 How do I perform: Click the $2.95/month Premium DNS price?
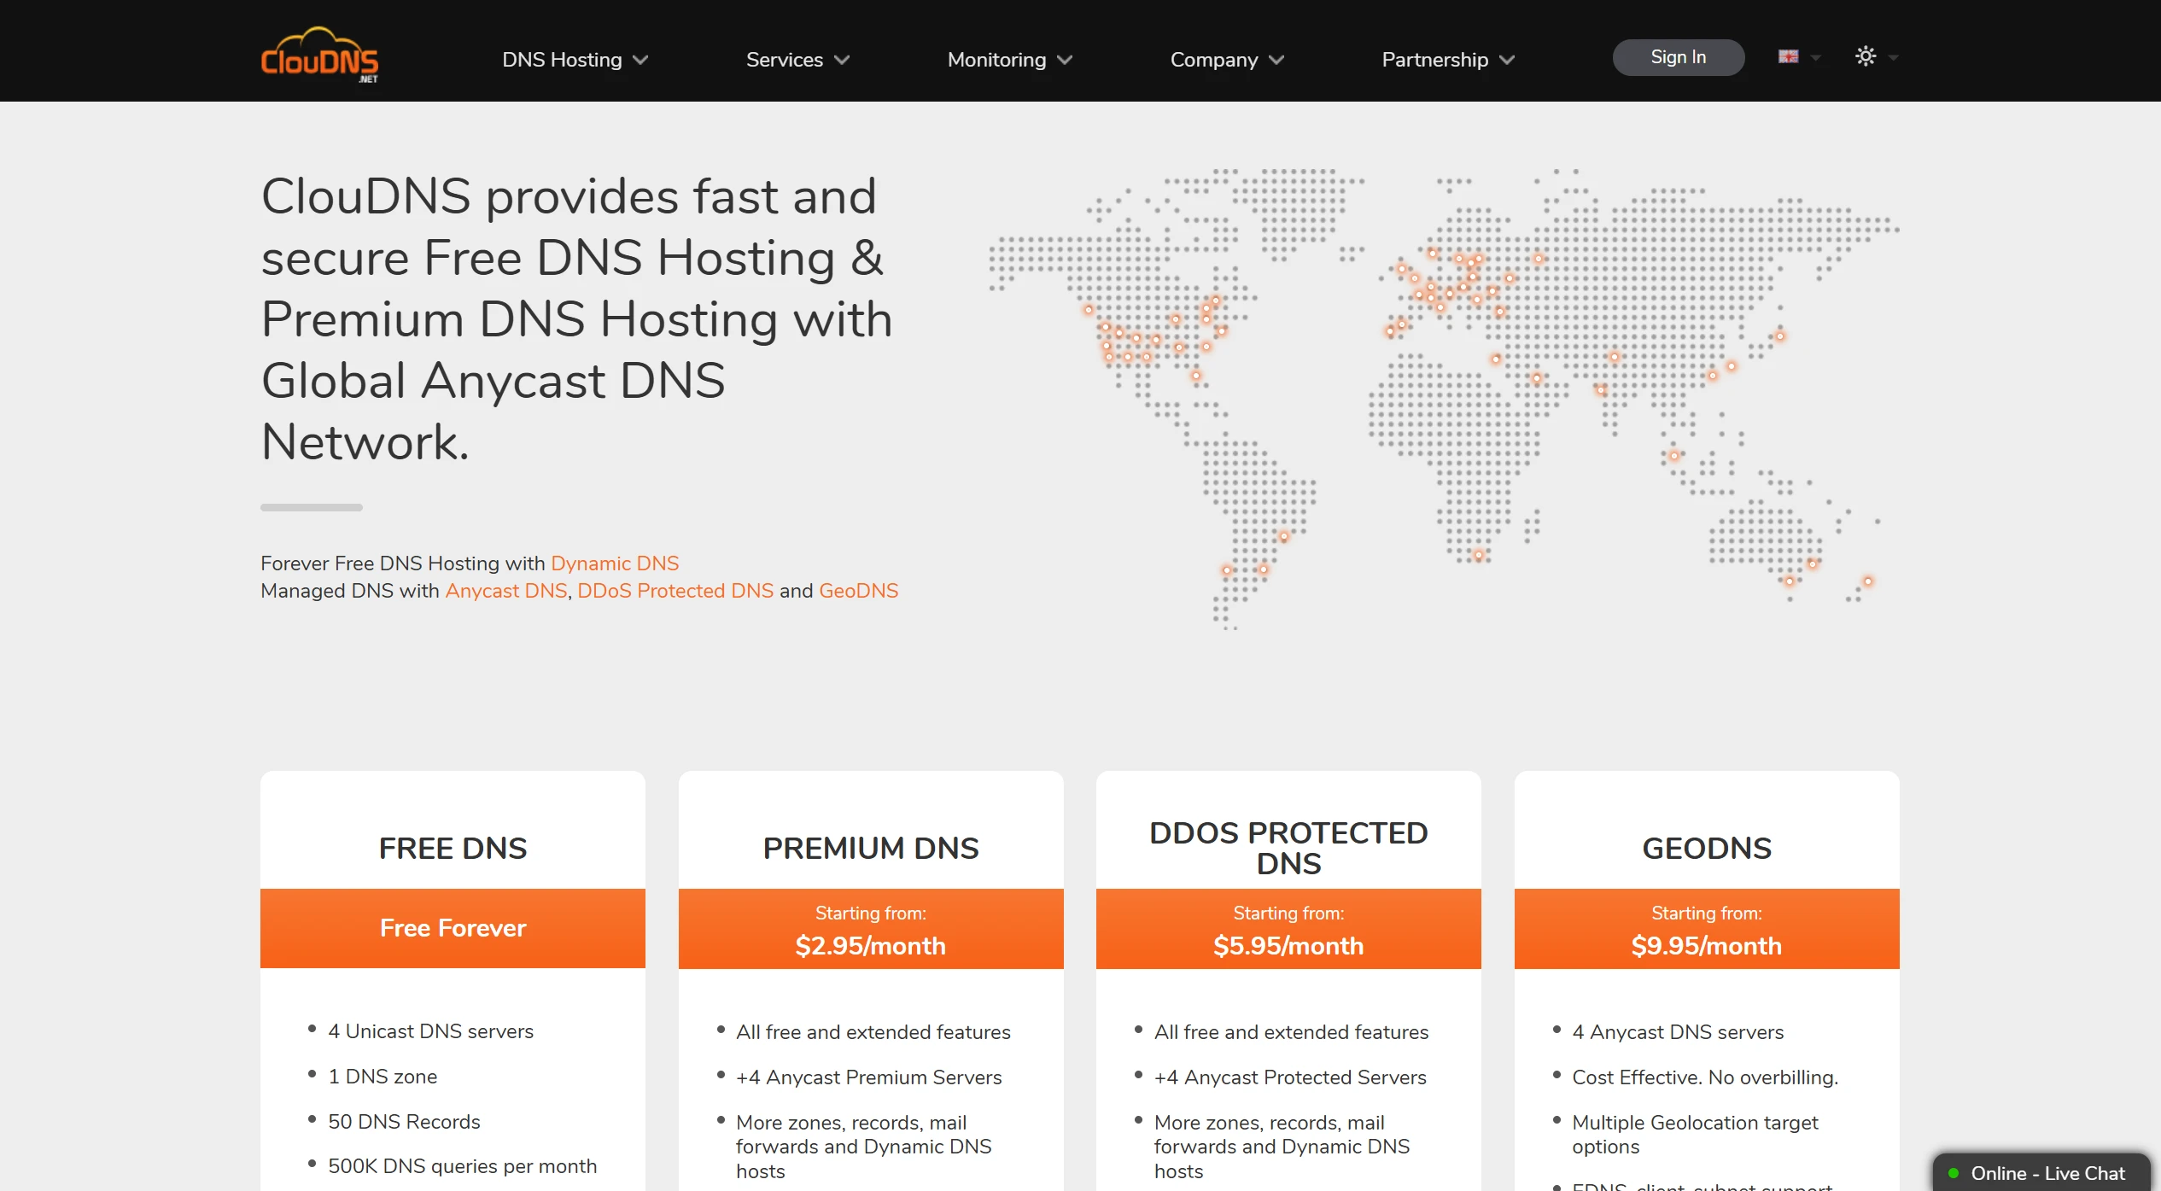(x=870, y=946)
